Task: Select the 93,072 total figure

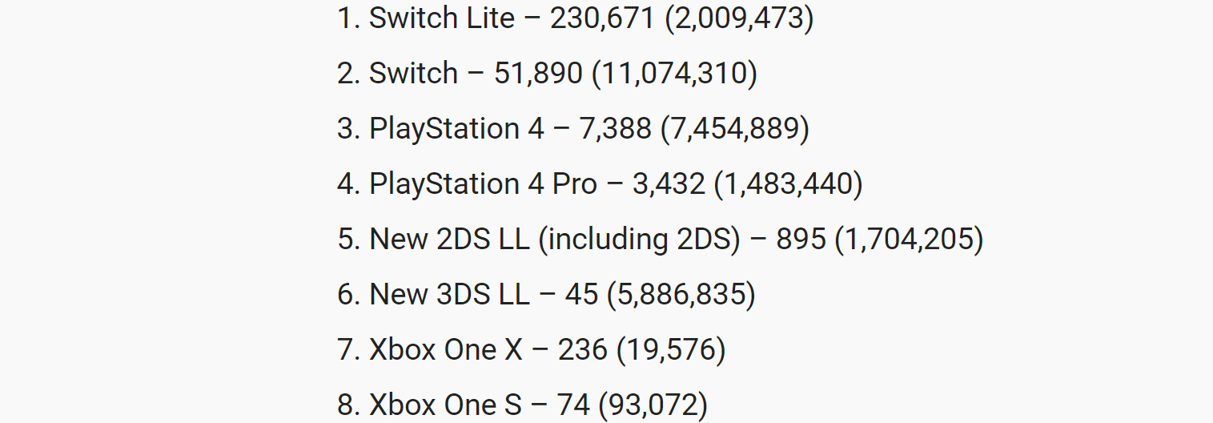Action: [x=653, y=405]
